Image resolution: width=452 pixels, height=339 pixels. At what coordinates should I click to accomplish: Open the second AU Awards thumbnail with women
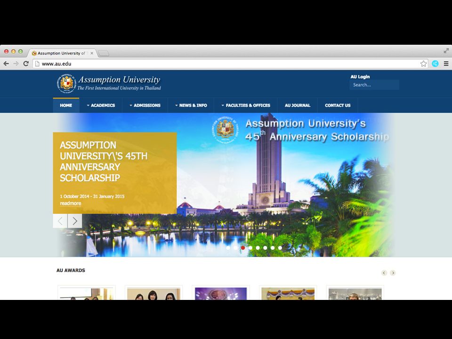pos(153,293)
